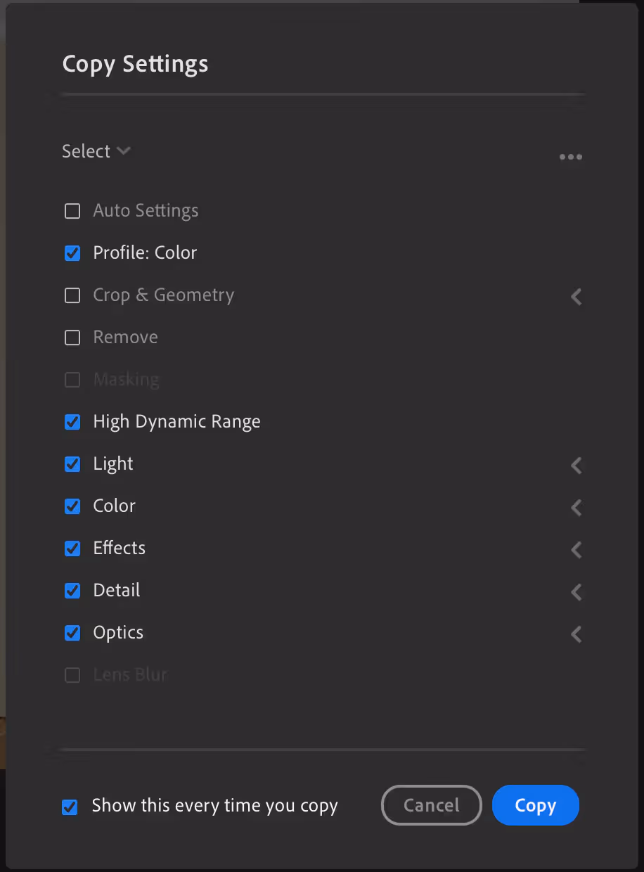Uncheck the Light settings checkbox
Viewport: 644px width, 872px height.
[x=72, y=464]
